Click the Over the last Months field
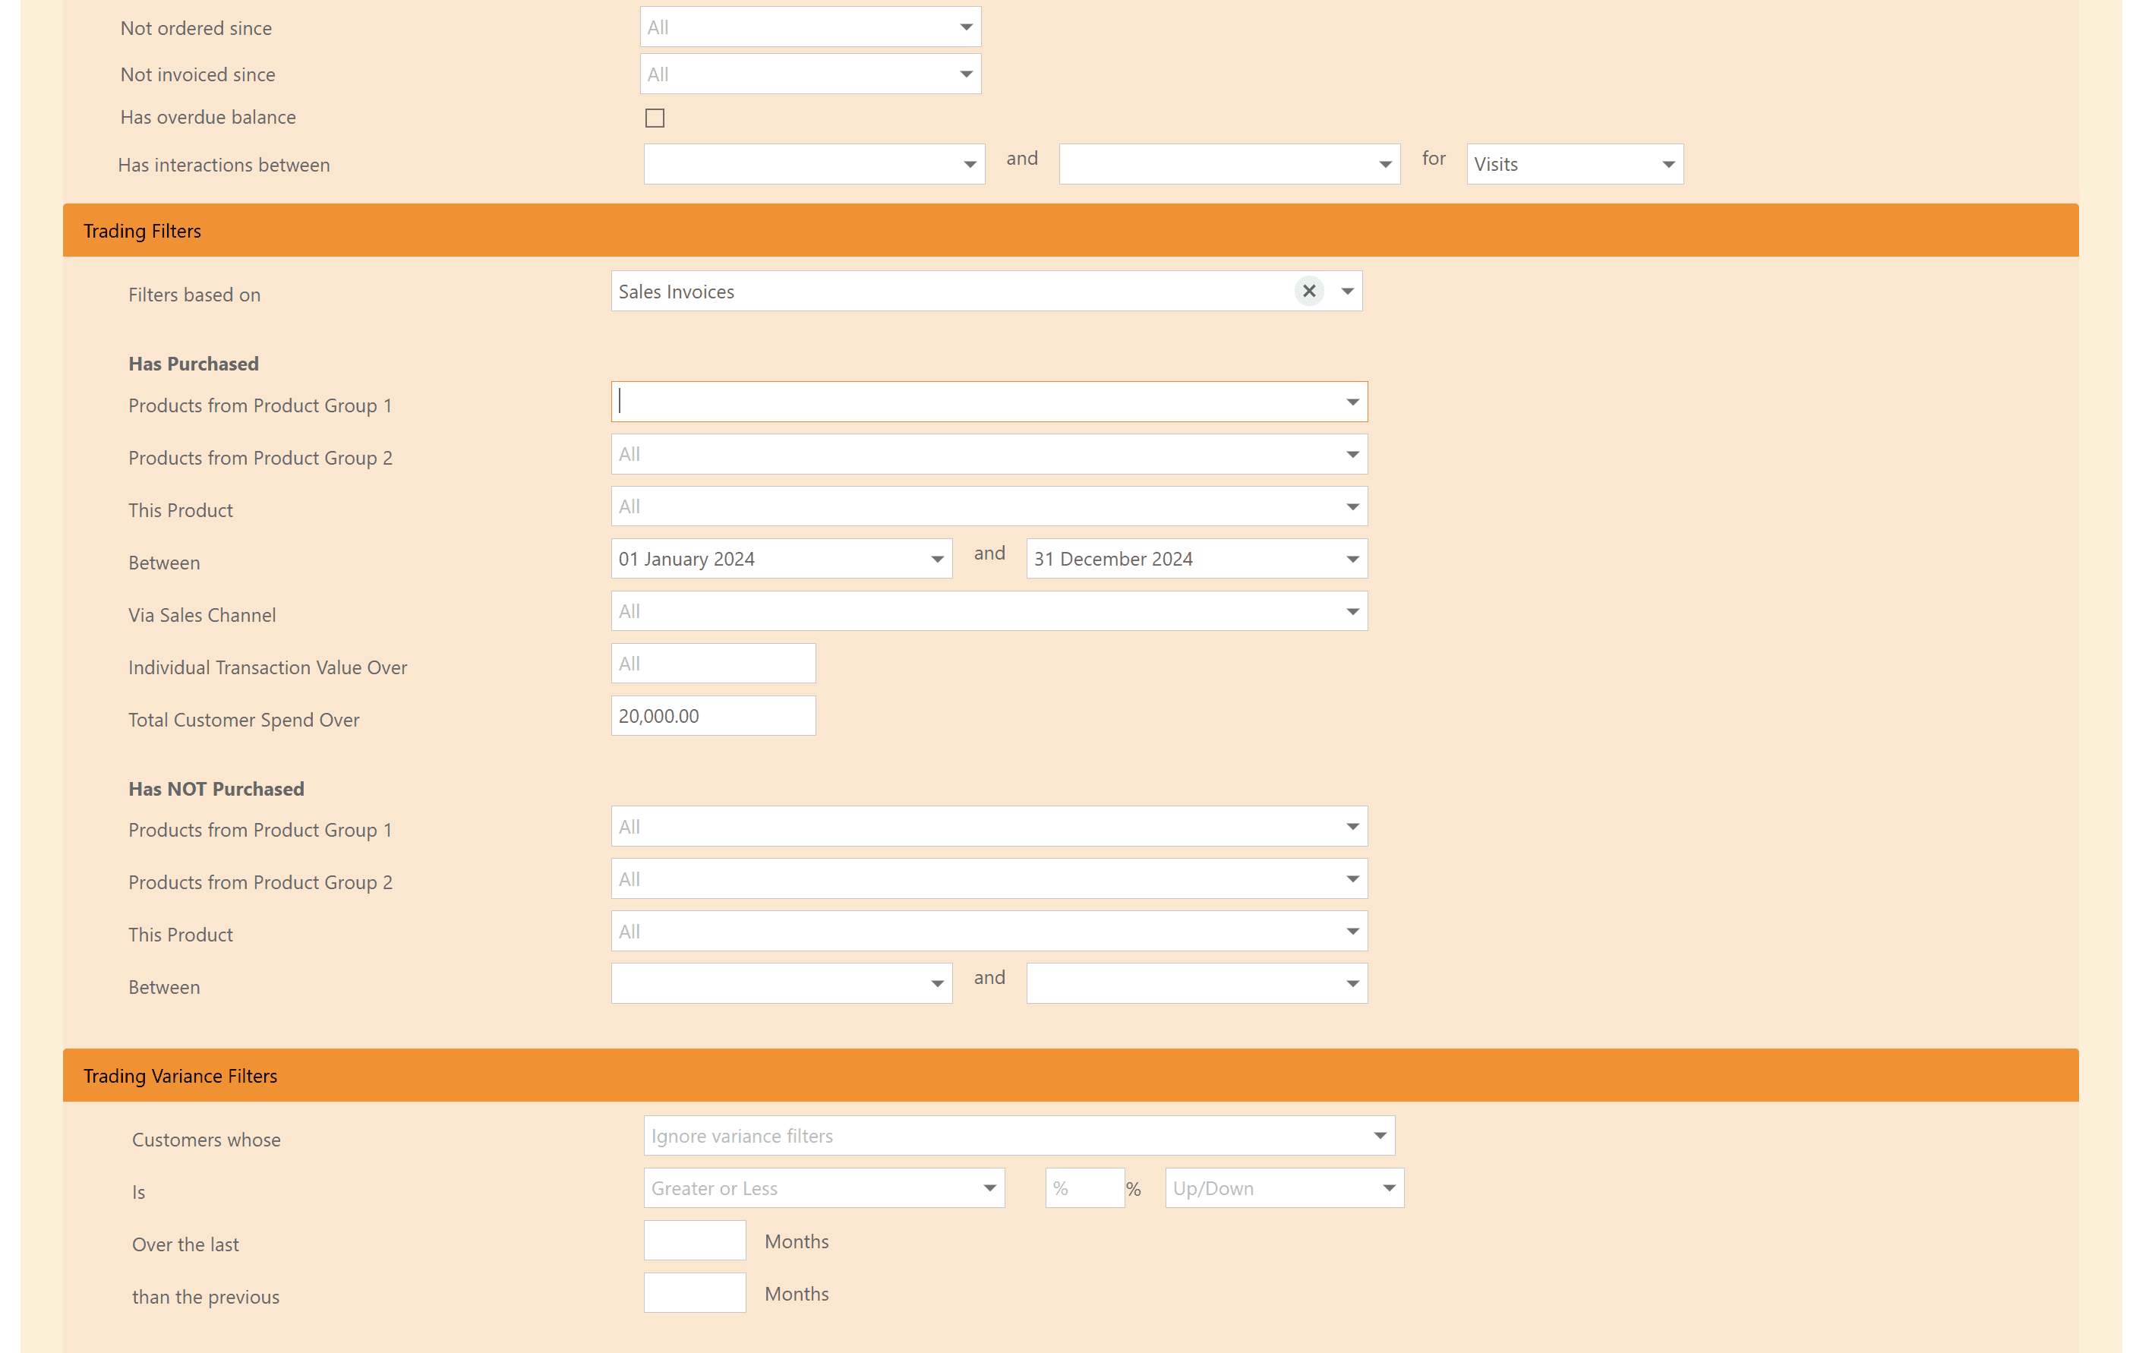Screen dimensions: 2155x1353 click(695, 1241)
